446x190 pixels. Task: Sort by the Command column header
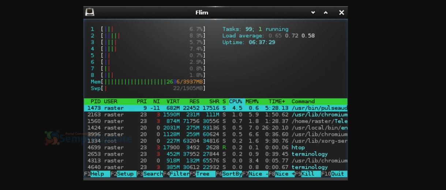click(x=303, y=101)
